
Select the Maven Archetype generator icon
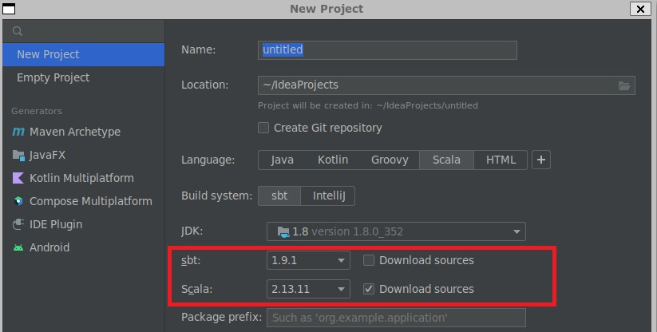pos(18,132)
